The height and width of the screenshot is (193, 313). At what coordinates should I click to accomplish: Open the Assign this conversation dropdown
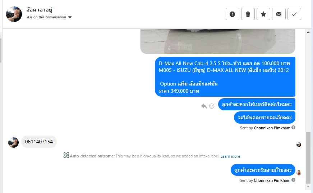(x=49, y=17)
